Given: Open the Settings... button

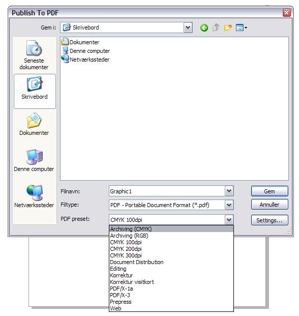Looking at the screenshot, I should coord(270,220).
